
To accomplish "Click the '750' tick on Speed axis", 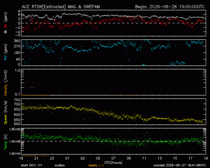I will 17,100.
